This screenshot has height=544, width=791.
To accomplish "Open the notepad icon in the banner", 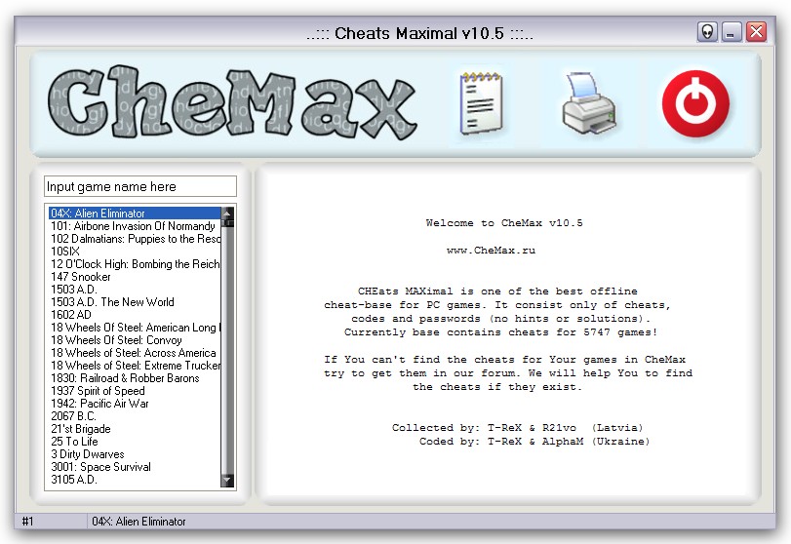I will tap(481, 103).
